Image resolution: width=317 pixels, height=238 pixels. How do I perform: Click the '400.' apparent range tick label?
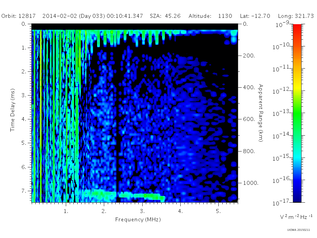pyautogui.click(x=249, y=87)
